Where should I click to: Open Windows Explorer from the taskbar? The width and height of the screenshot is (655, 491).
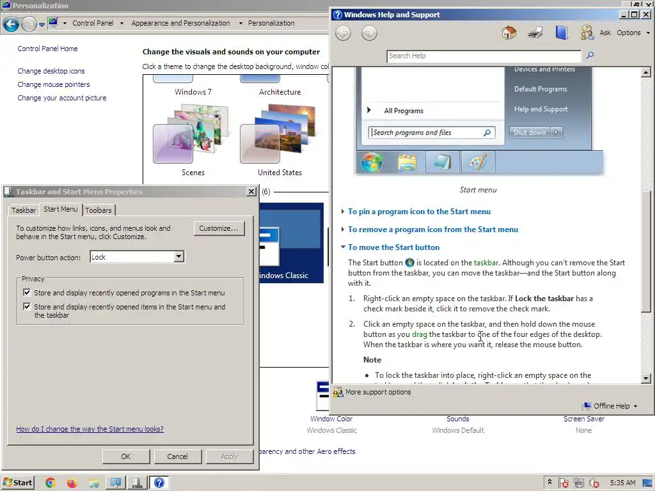94,483
